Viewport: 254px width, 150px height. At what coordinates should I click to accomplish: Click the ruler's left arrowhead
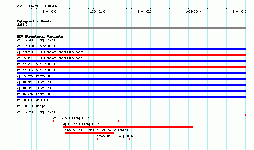pos(18,9)
